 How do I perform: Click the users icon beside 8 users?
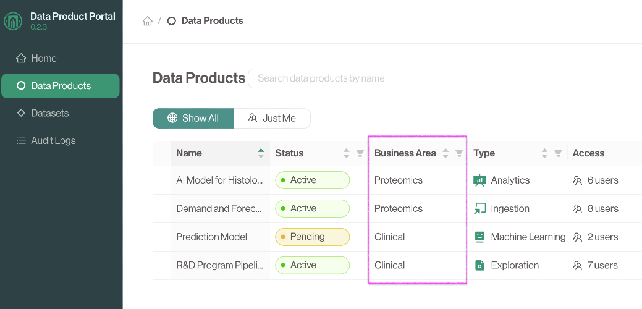[x=578, y=209]
